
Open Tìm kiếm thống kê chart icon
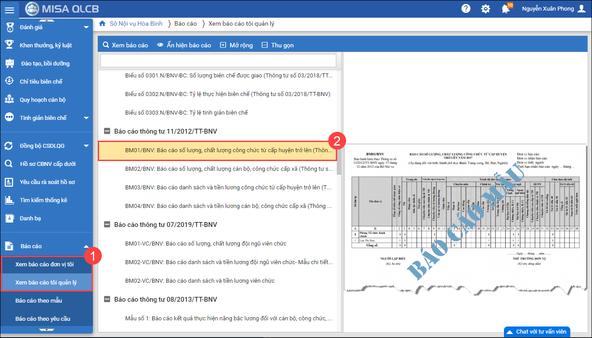click(9, 200)
